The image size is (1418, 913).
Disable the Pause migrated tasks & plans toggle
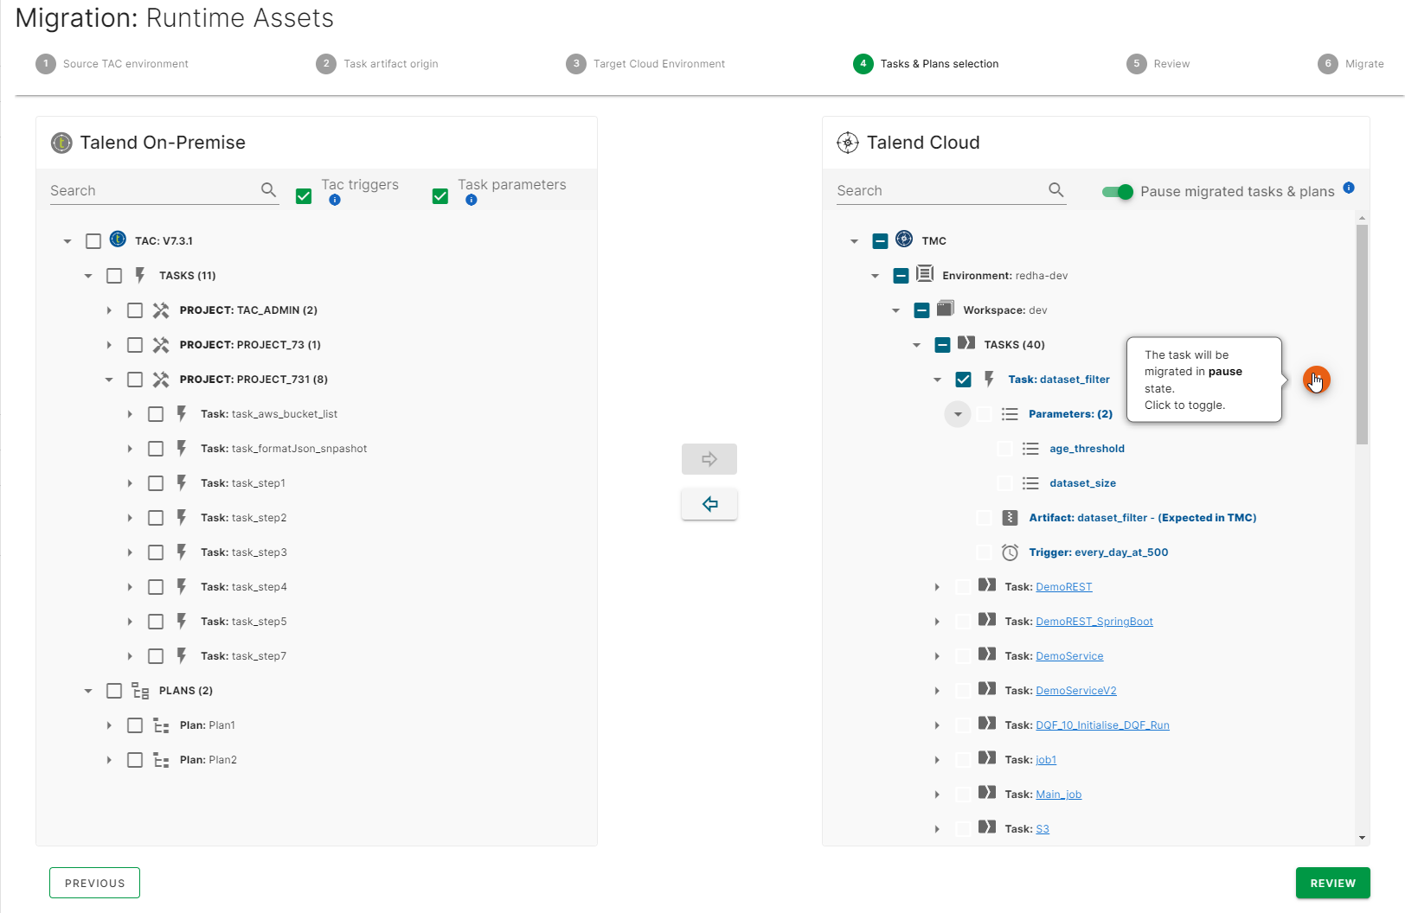(x=1117, y=192)
